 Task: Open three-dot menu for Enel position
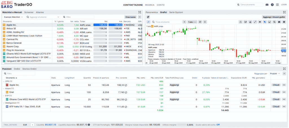point(284,92)
